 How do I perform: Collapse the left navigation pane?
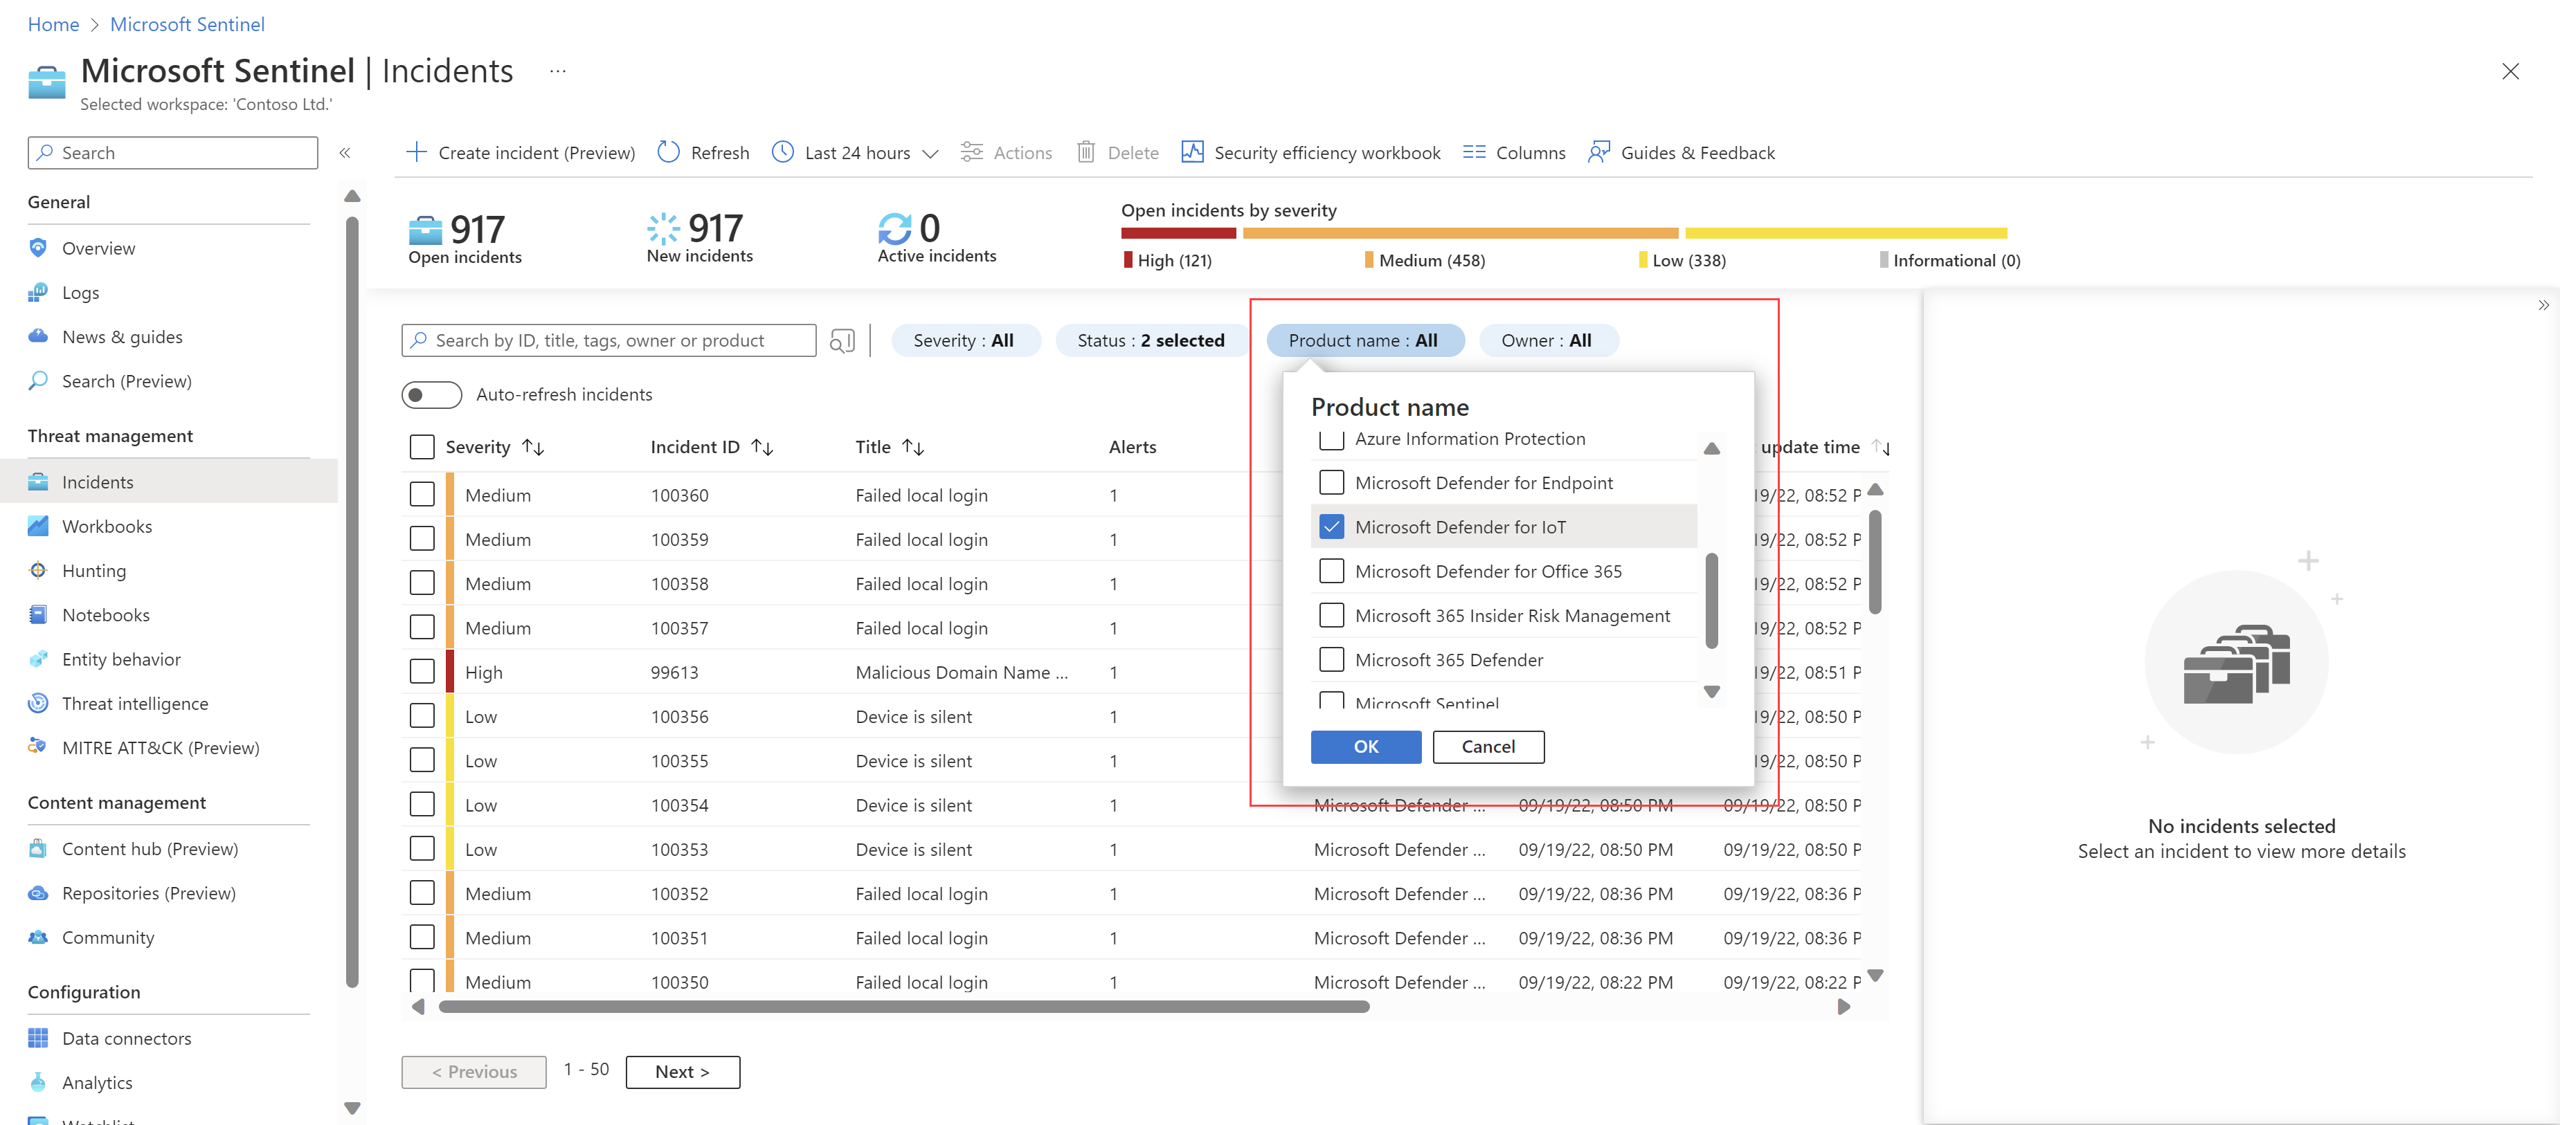click(x=346, y=153)
